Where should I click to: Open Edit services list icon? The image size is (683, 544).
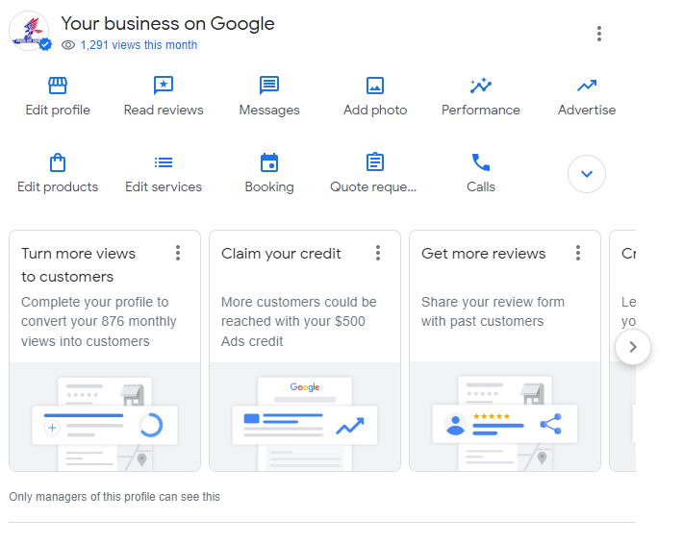point(164,162)
